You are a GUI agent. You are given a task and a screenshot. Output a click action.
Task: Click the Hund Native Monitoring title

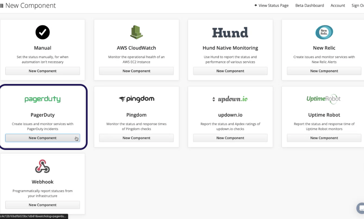[x=230, y=48]
